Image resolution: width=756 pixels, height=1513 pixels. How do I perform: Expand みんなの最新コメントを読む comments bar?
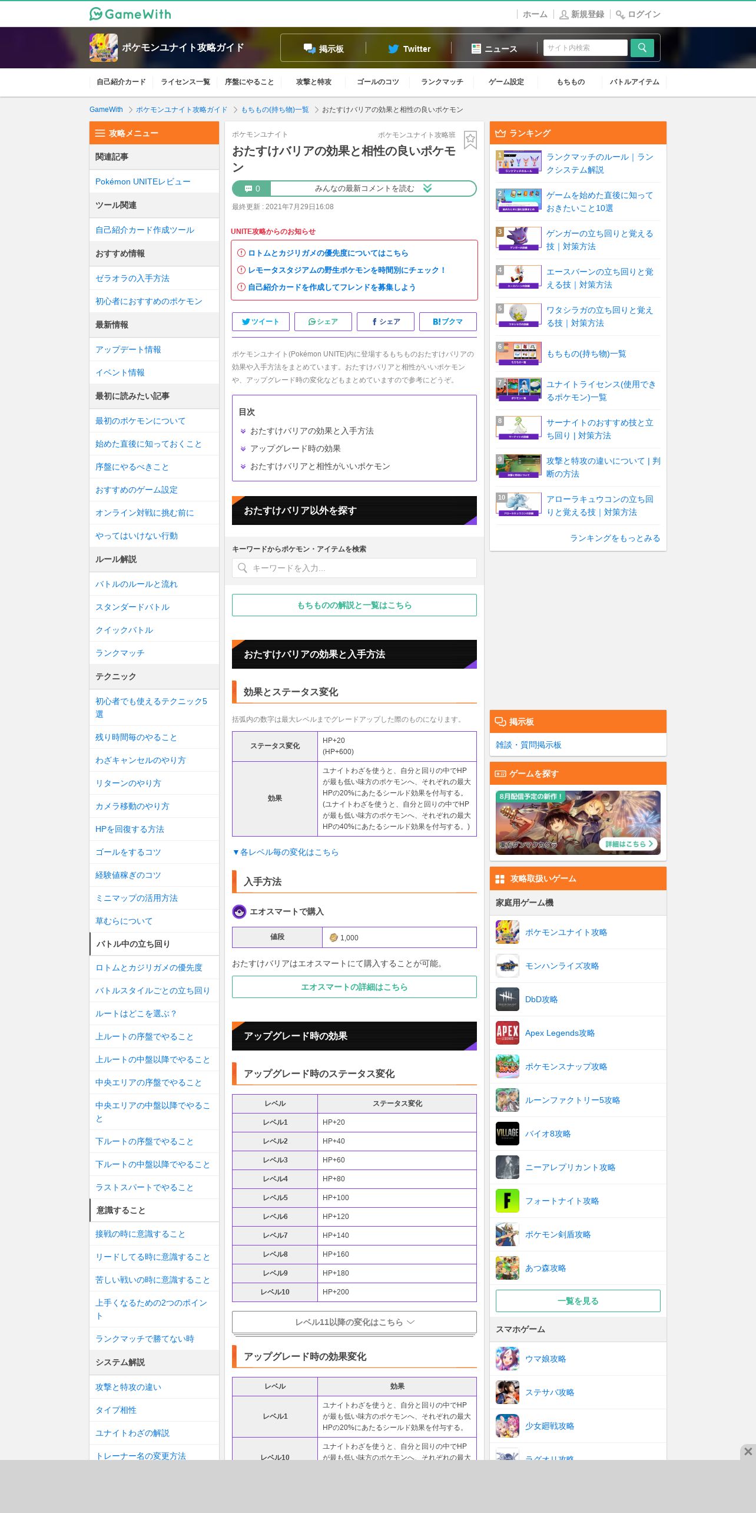354,189
